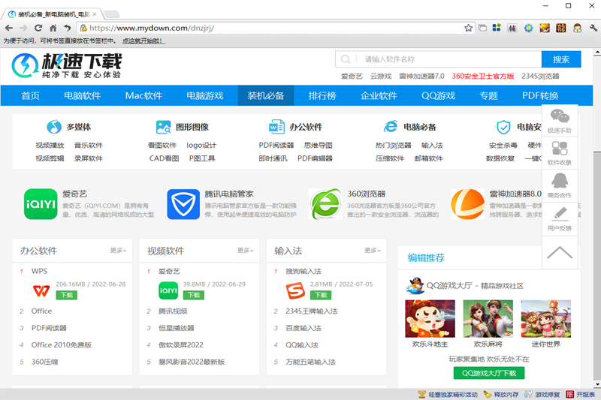This screenshot has width=601, height=400.
Task: Click 游戏修复 in the status bar
Action: tap(542, 394)
